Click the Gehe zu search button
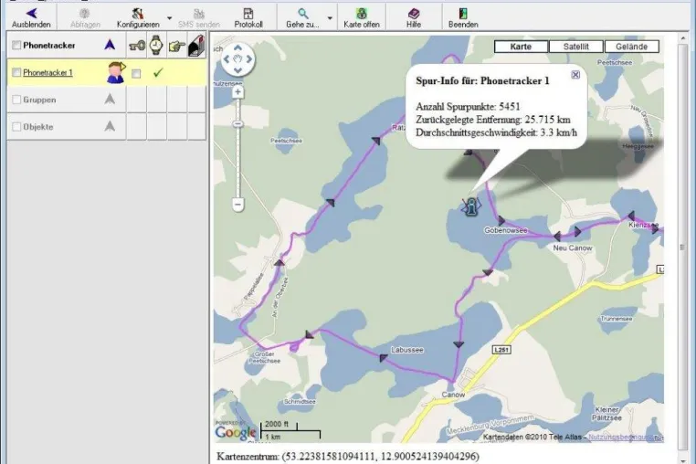 tap(302, 17)
